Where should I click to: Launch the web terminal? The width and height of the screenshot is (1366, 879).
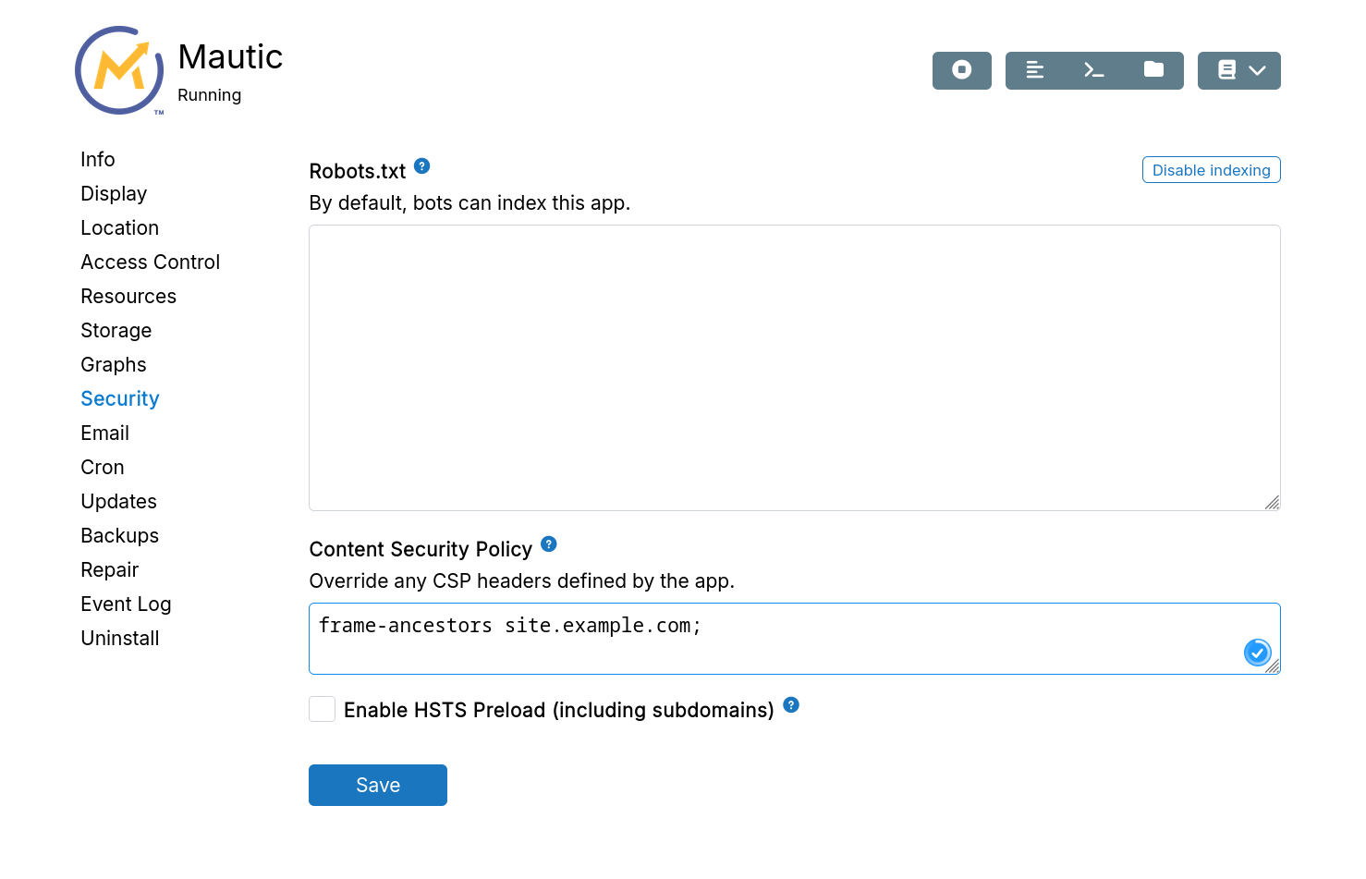[x=1093, y=70]
